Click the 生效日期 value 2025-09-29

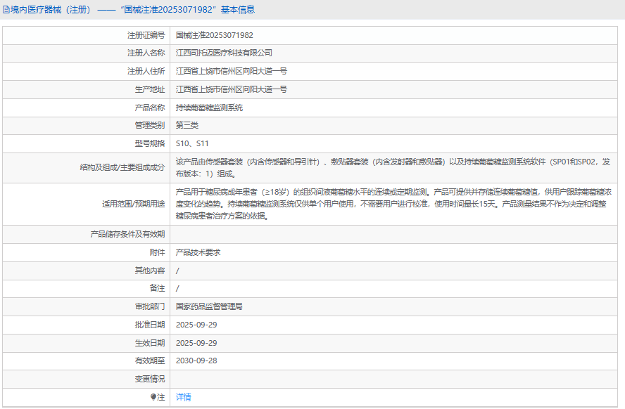196,343
